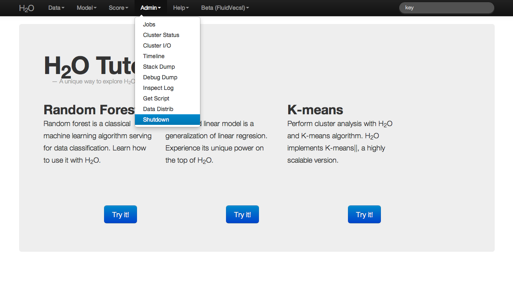Select Stack Dump option

167,67
